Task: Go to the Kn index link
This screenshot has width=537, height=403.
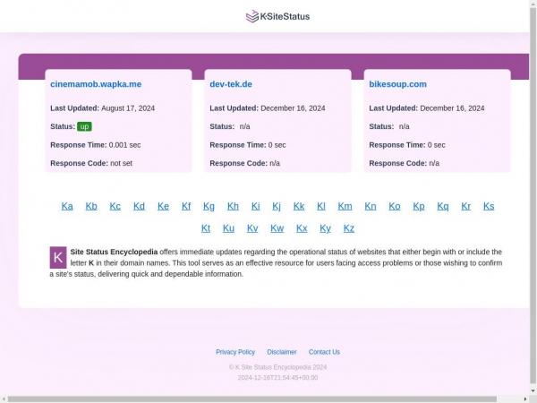Action: pos(371,206)
